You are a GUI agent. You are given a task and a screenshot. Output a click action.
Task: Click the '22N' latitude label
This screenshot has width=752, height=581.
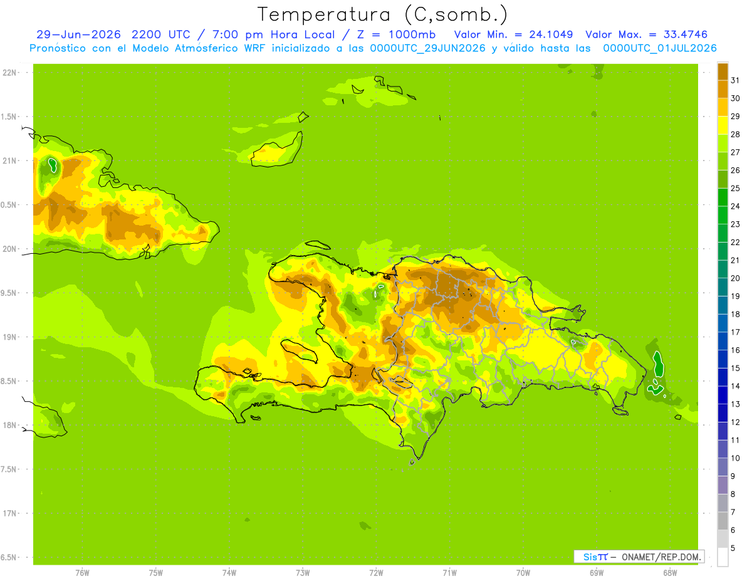tap(9, 73)
